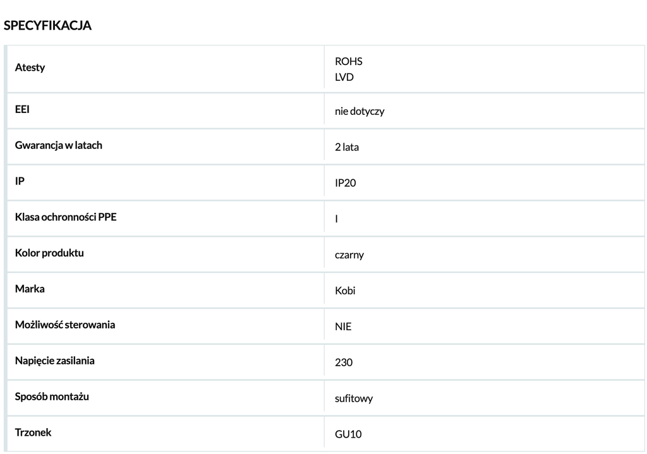Select the Gwarancja w latach label
The height and width of the screenshot is (454, 647).
(x=59, y=145)
